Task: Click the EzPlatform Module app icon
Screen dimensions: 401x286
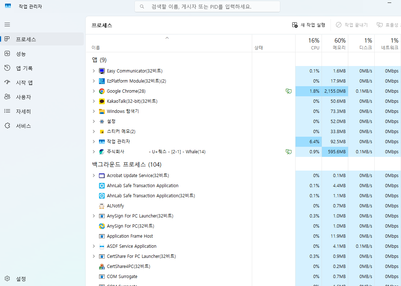Action: point(102,81)
